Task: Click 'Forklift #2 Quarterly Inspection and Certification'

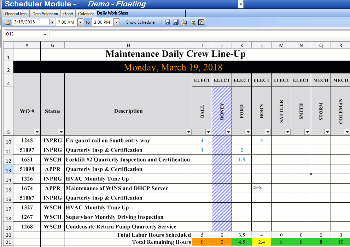Action: pyautogui.click(x=128, y=159)
